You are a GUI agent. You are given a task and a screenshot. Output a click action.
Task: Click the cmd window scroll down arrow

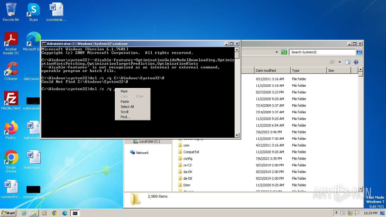237,135
